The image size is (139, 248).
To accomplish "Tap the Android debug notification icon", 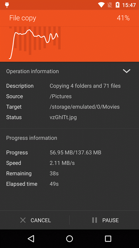I will 7,5.
